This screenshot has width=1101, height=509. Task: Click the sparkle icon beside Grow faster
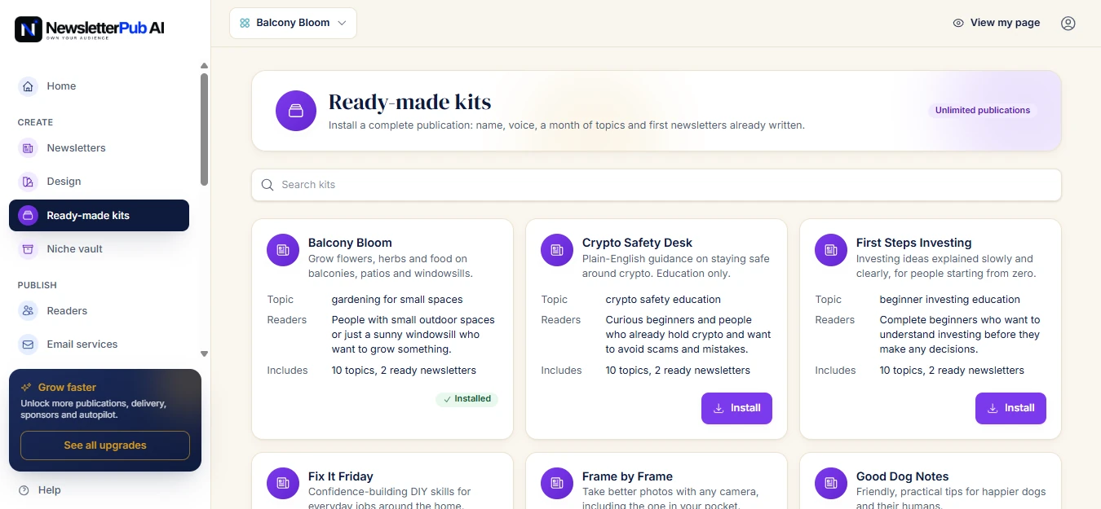coord(27,388)
